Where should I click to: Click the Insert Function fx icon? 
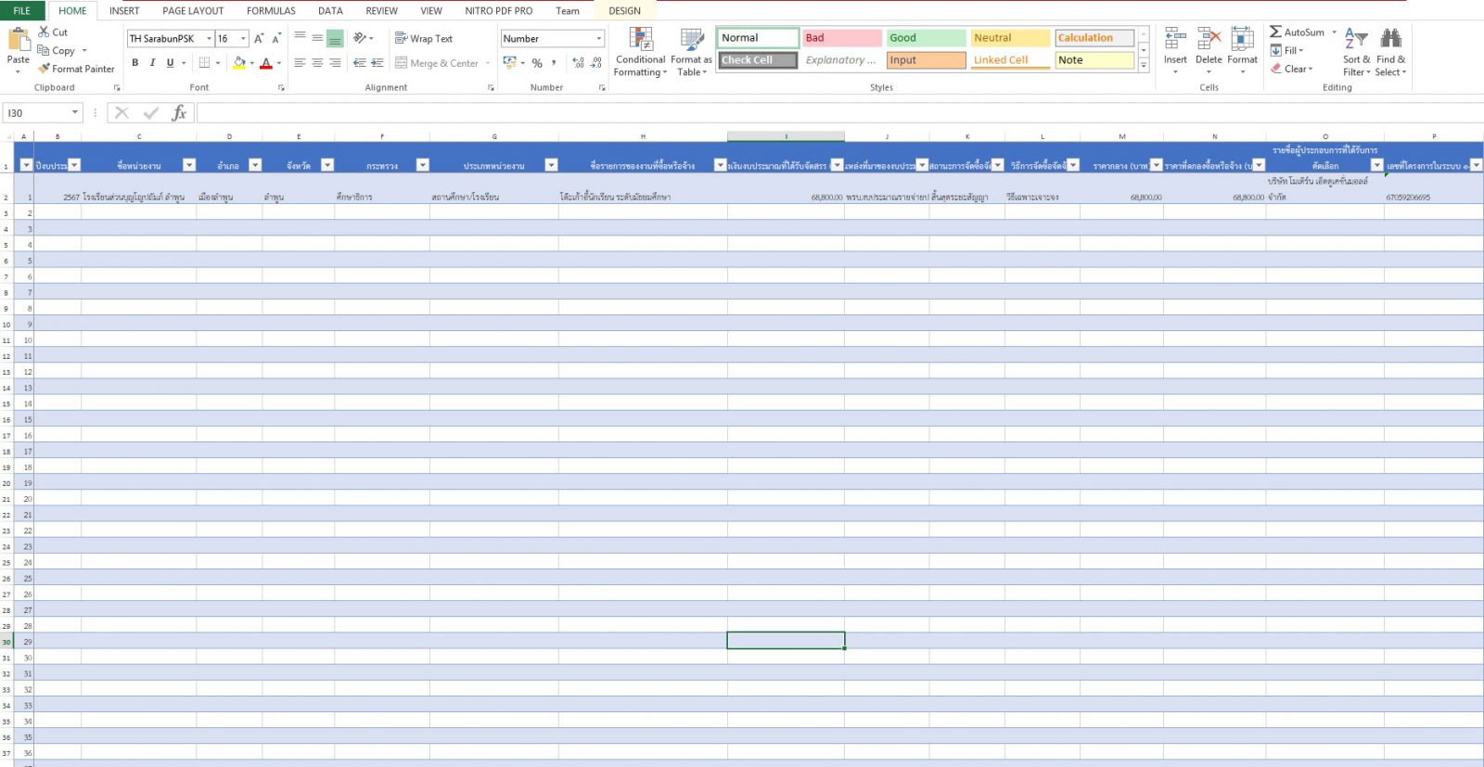point(179,113)
